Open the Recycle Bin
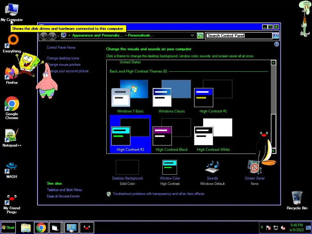Viewport: 312px width, 234px height. click(297, 200)
